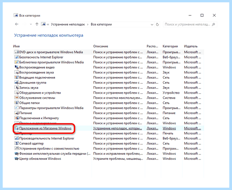Viewport: 232px width, 190px height.
Task: Click icon of Домашняя группа
Action: [x=17, y=82]
